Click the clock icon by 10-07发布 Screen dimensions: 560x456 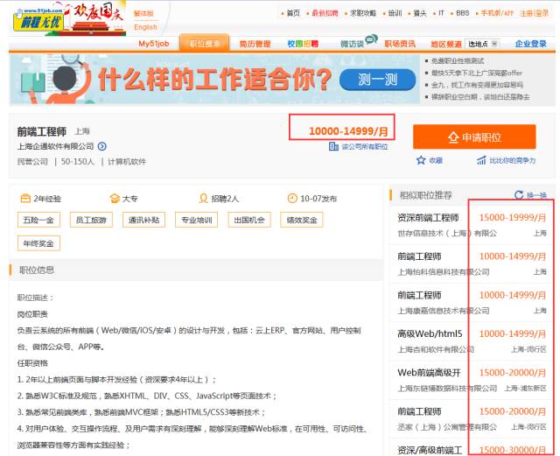292,199
